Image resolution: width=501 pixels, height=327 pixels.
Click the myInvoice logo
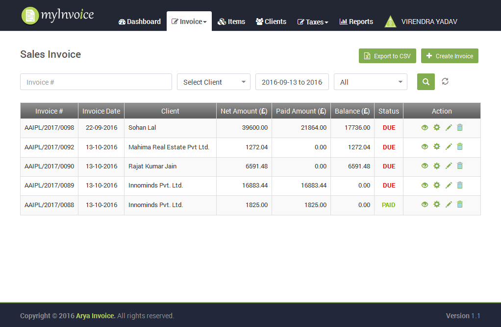point(58,15)
